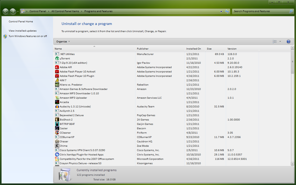Image resolution: width=296 pixels, height=185 pixels.
Task: Open Turn Windows features on or off
Action: 28,36
